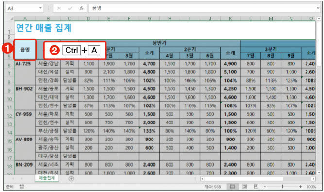
Task: Select the 매출집계 sheet tab
Action: click(x=47, y=178)
